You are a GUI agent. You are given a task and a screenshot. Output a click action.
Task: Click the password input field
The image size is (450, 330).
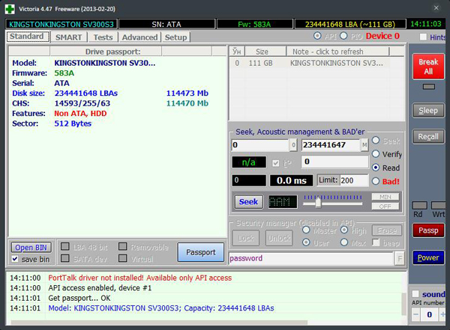(x=311, y=258)
